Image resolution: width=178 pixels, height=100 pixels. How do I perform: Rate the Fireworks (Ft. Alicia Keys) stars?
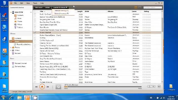(x=147, y=77)
